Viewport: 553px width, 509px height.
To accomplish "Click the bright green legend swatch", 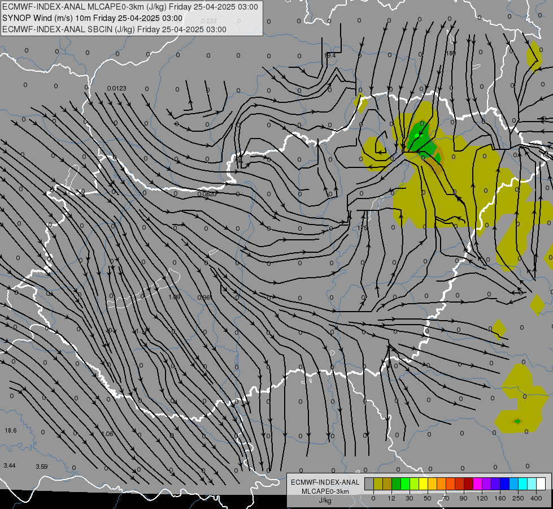I will pos(406,484).
